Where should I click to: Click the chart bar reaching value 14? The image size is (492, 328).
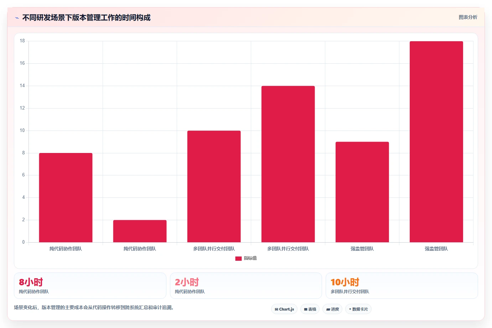(288, 164)
